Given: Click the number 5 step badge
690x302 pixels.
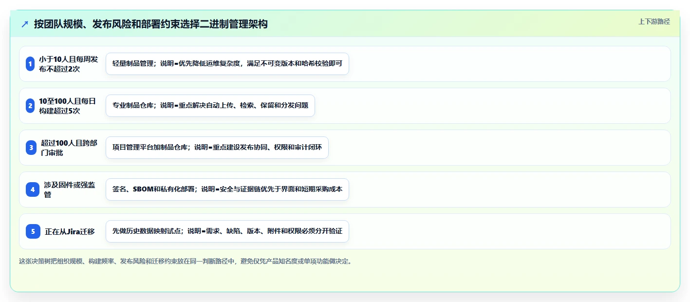Looking at the screenshot, I should click(33, 231).
